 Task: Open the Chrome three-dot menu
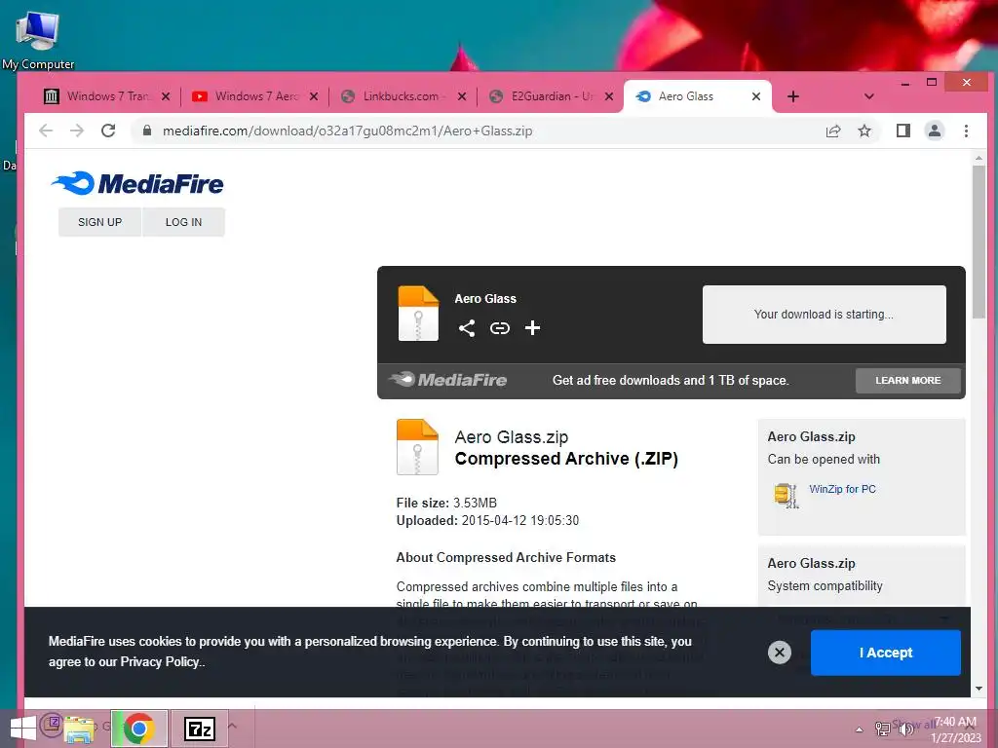pyautogui.click(x=966, y=131)
